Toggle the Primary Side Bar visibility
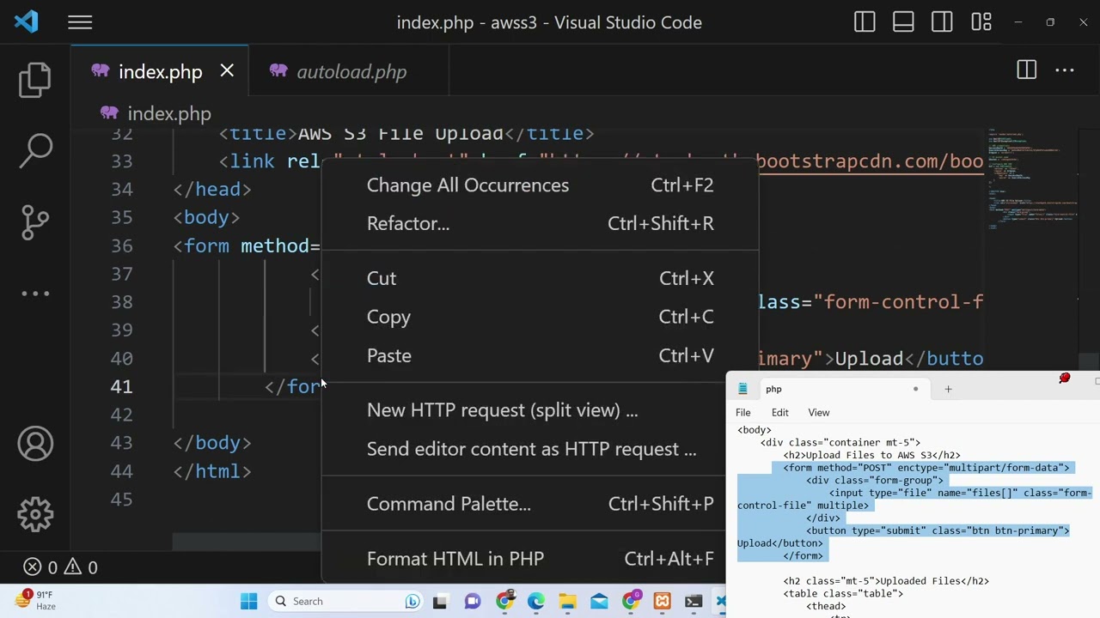The width and height of the screenshot is (1100, 618). (865, 22)
